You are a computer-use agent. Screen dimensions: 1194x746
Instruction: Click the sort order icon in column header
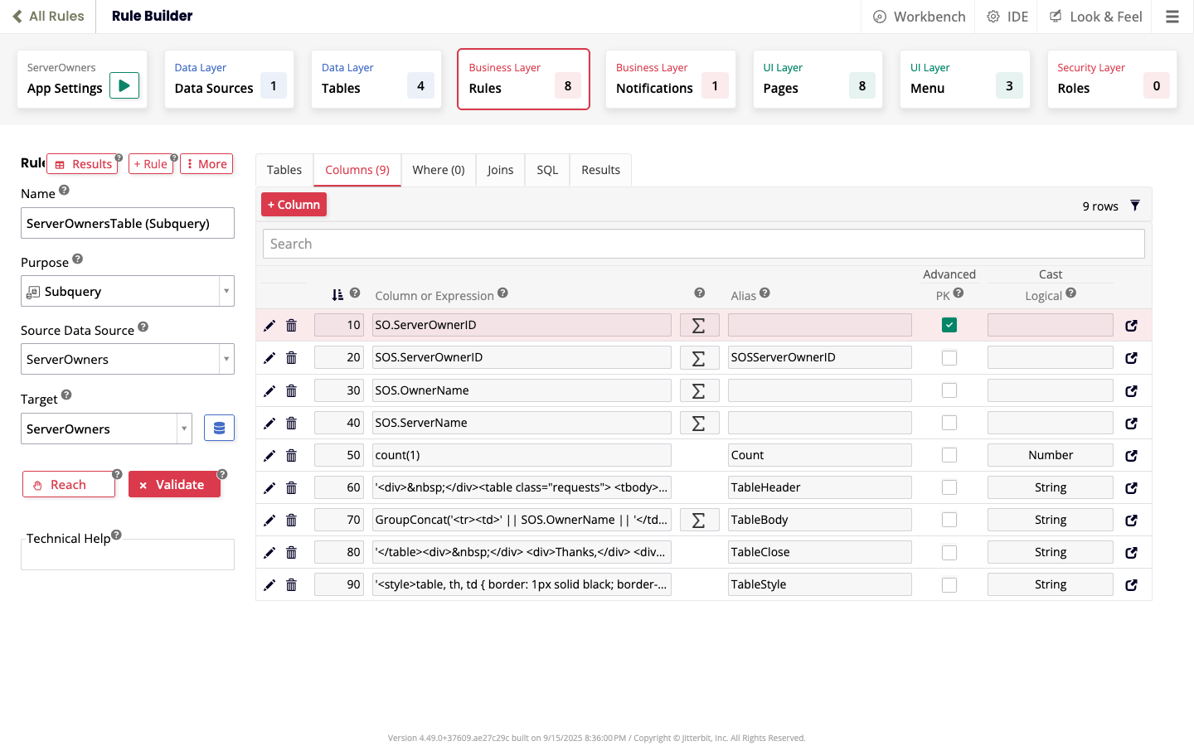click(x=337, y=295)
